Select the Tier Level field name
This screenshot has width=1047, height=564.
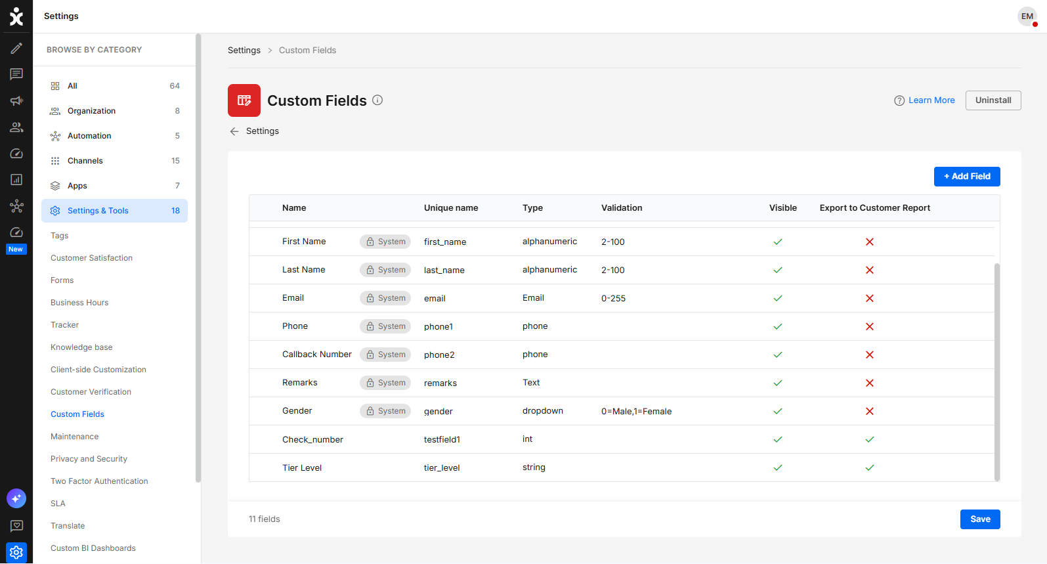(x=302, y=468)
